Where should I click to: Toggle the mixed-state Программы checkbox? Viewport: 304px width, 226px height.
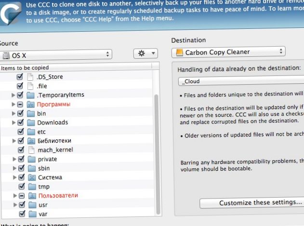(x=20, y=104)
